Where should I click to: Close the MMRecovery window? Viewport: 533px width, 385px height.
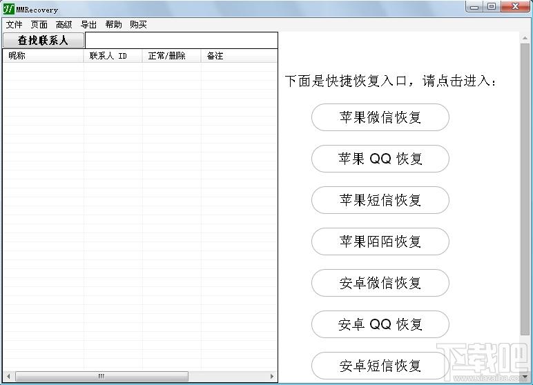(516, 7)
